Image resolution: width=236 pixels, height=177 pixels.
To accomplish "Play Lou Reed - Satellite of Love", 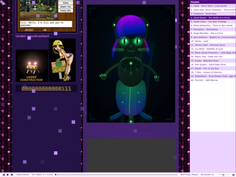I will click(213, 49).
